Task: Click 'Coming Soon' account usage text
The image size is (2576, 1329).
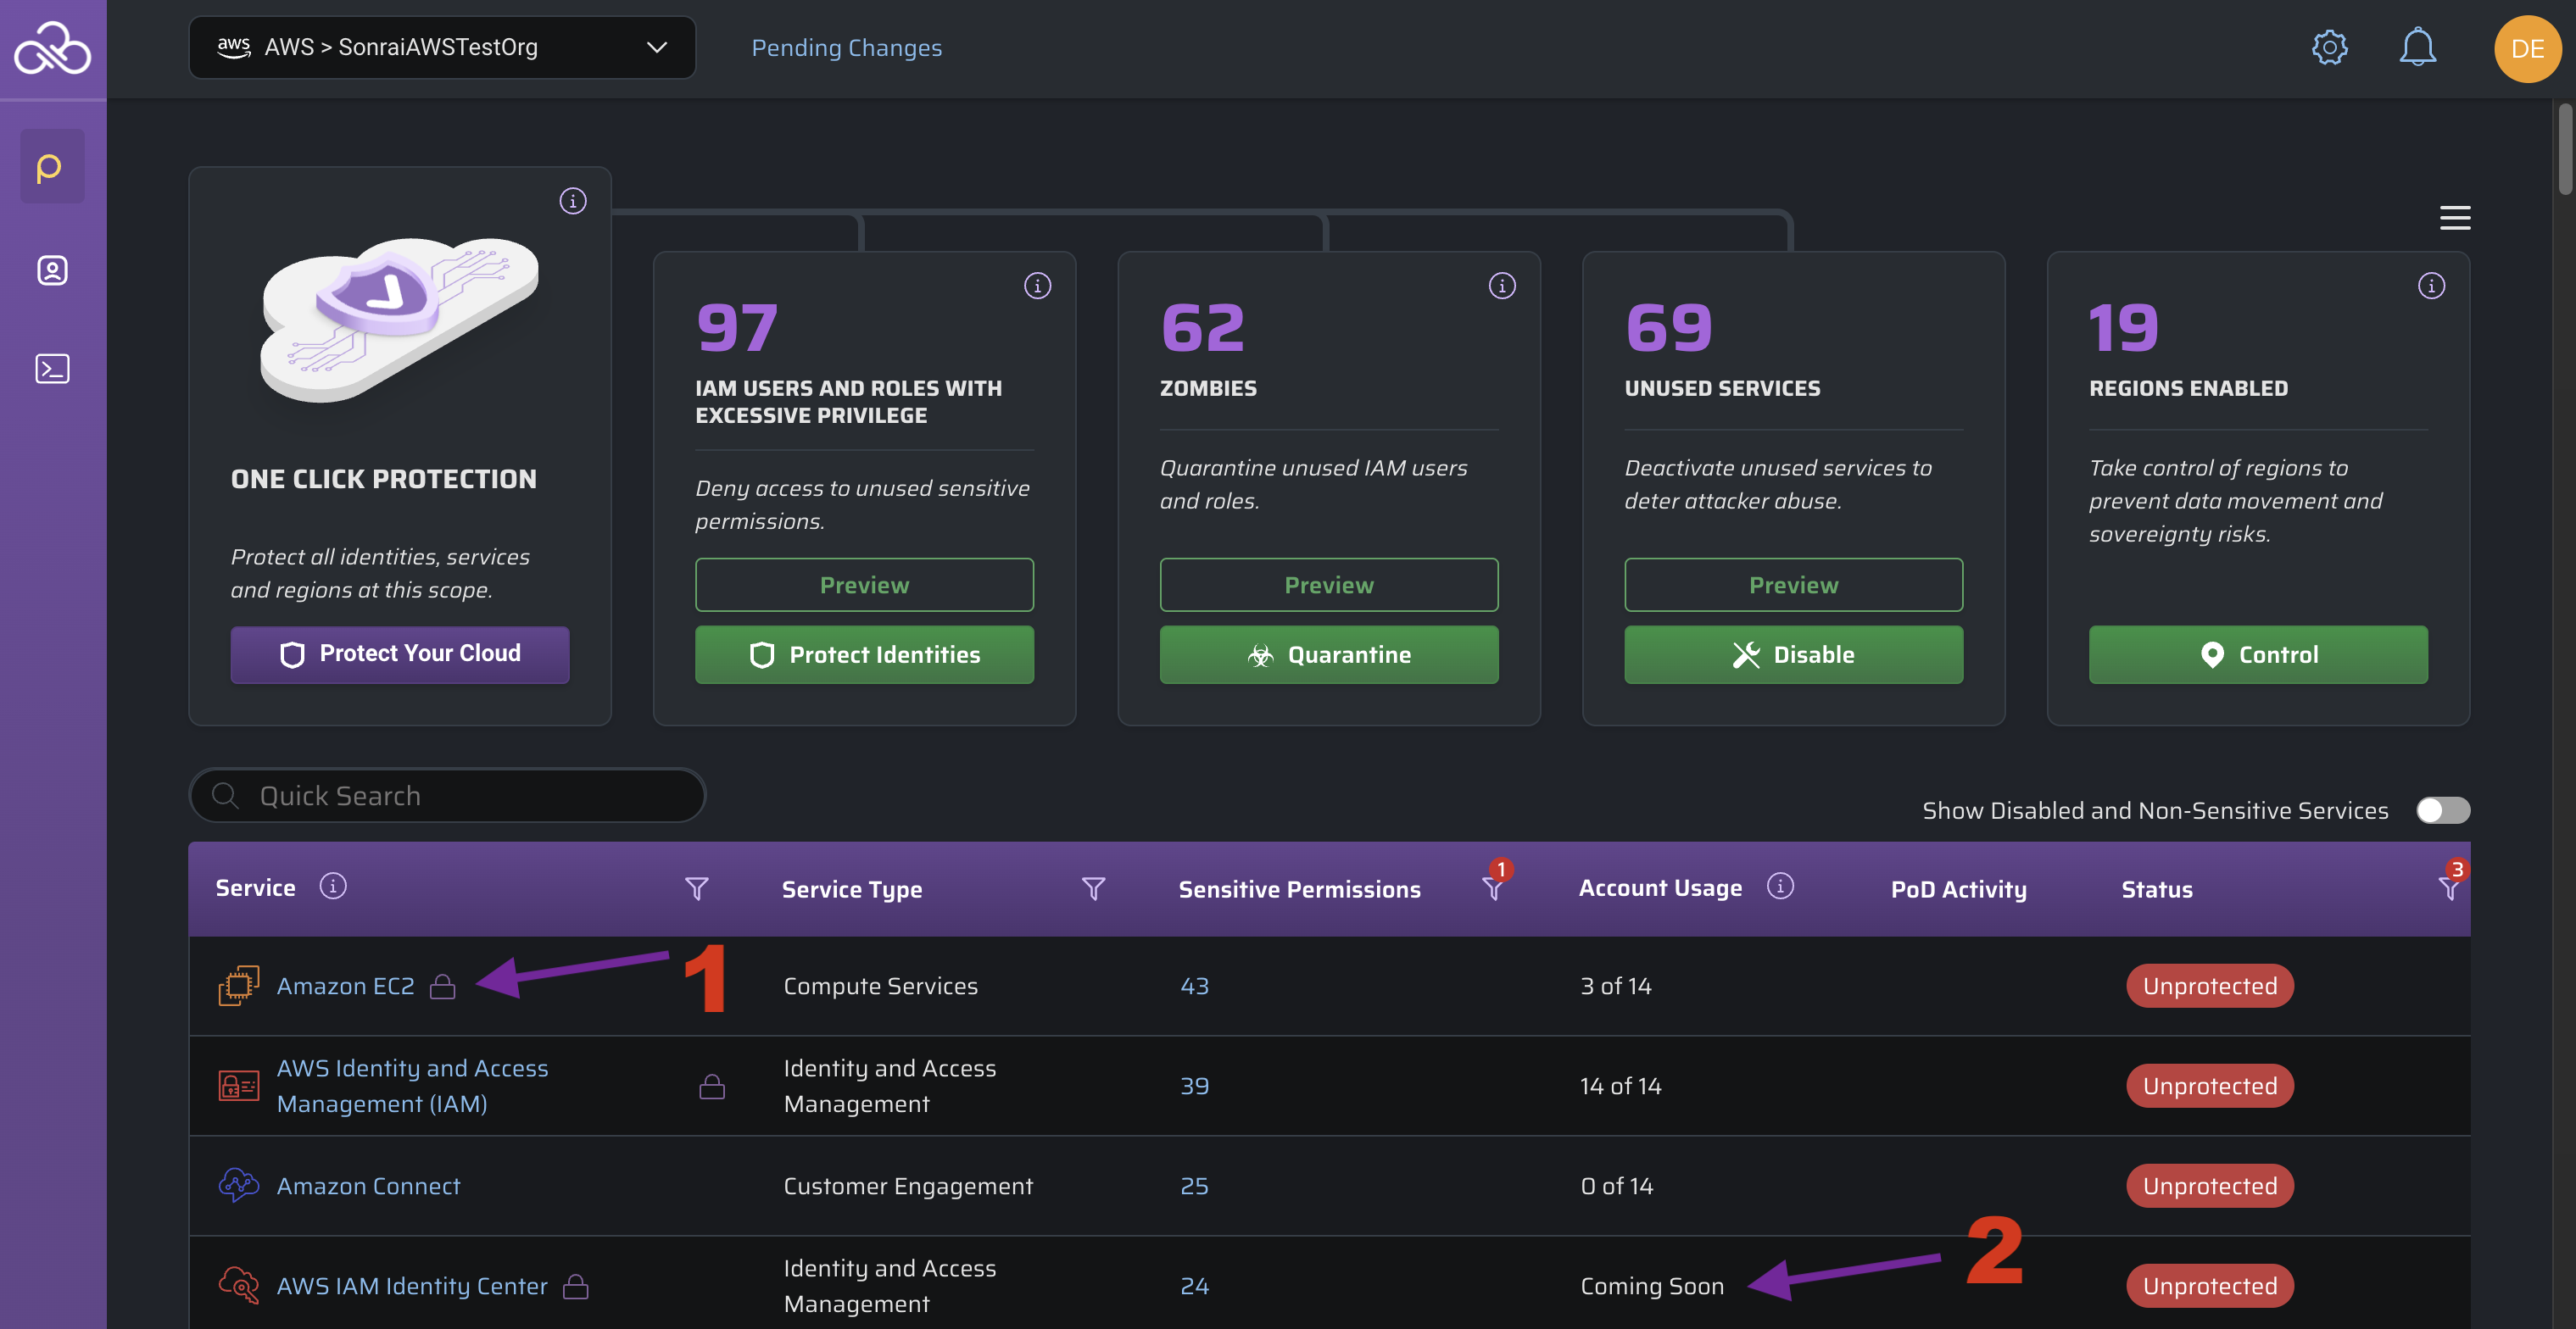Action: [x=1652, y=1286]
